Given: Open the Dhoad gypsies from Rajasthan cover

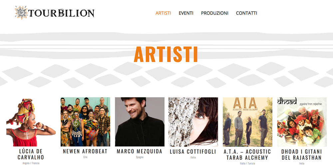Looking at the screenshot, I should tap(302, 122).
